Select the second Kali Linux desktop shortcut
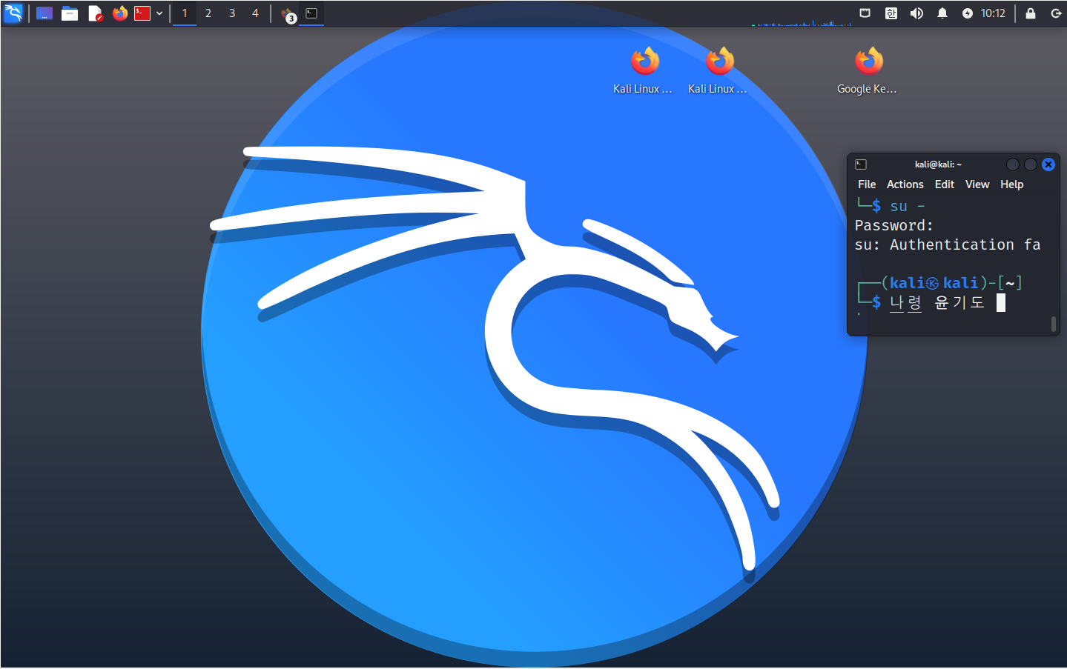1067x669 pixels. pyautogui.click(x=719, y=71)
